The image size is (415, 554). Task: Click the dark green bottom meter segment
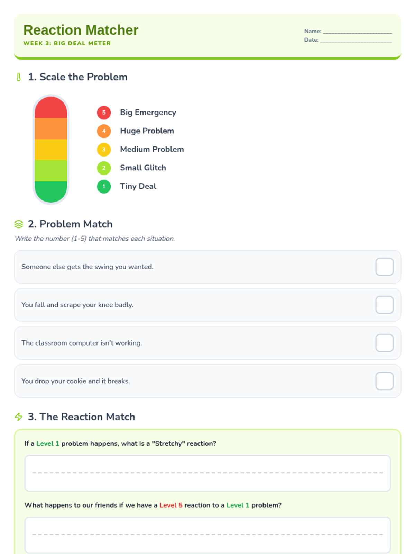pyautogui.click(x=51, y=192)
